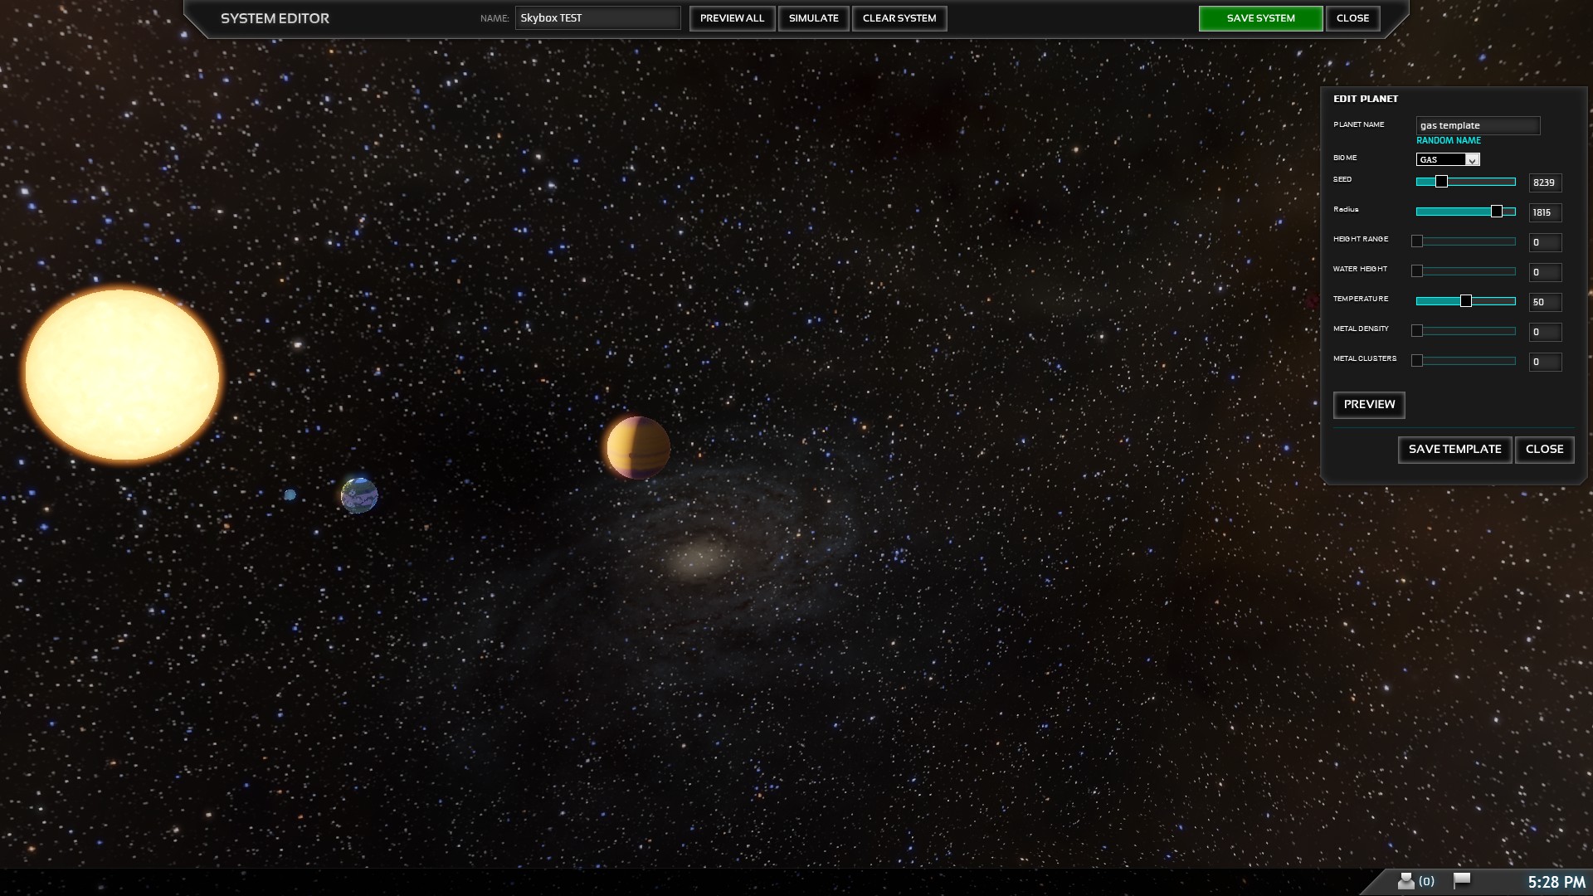The width and height of the screenshot is (1593, 896).
Task: Click the Metal Clusters value box
Action: click(1545, 362)
